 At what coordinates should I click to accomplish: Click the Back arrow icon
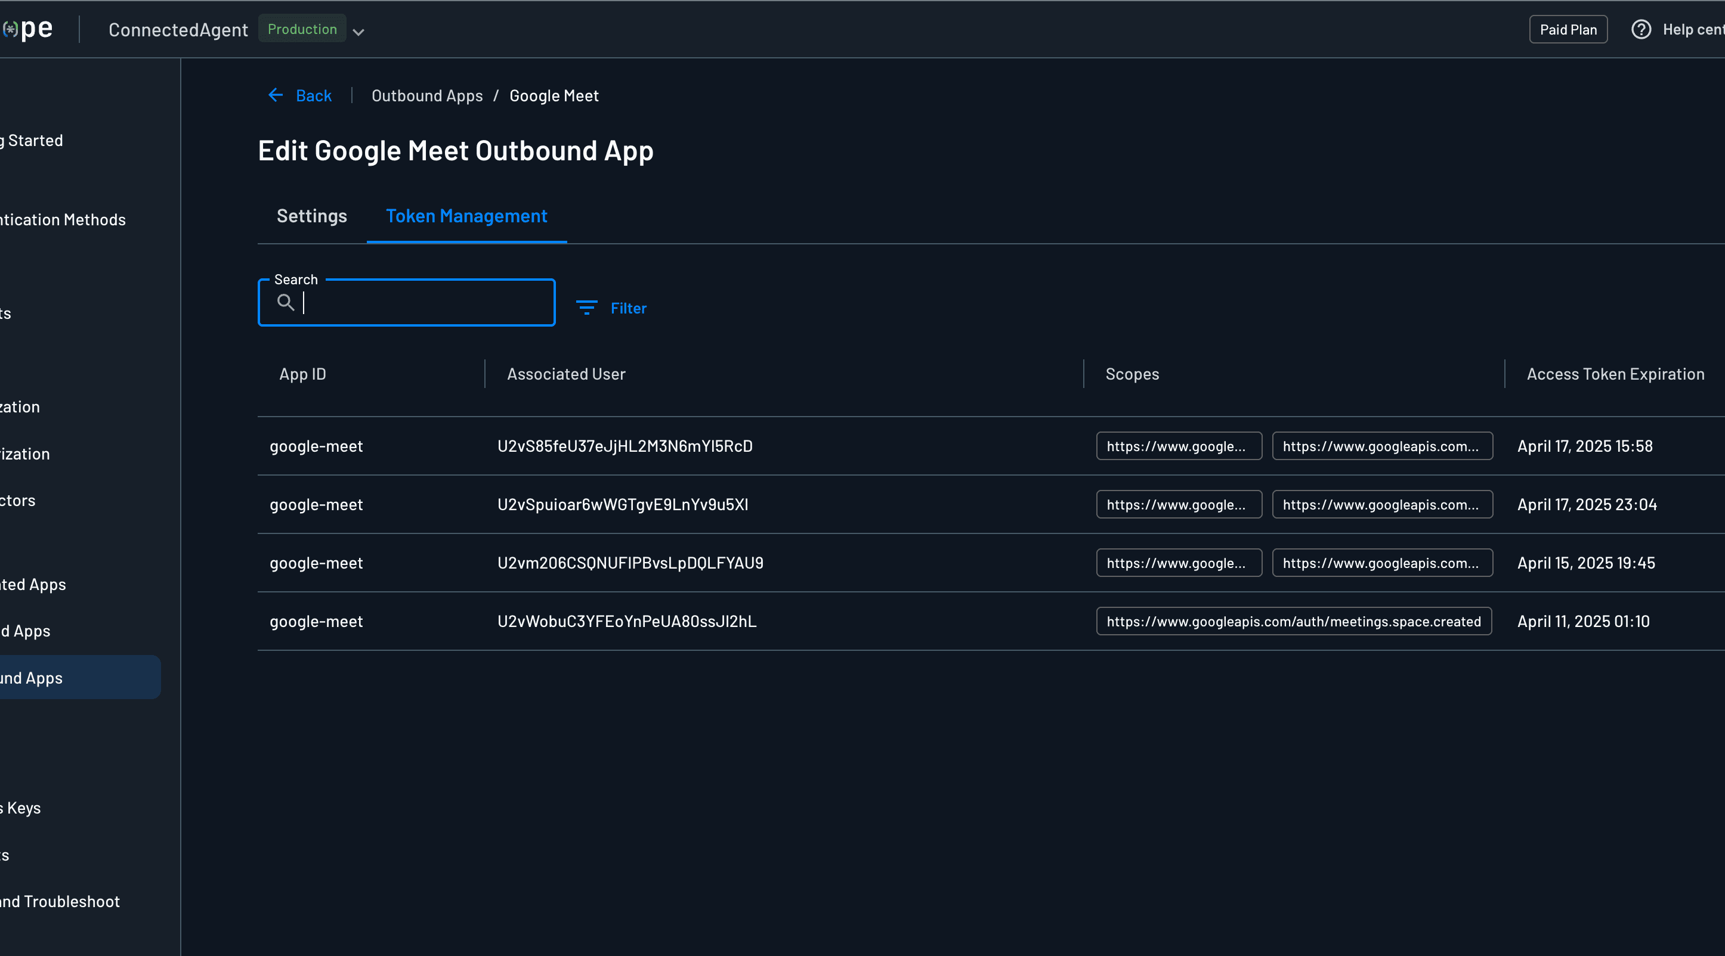click(275, 96)
